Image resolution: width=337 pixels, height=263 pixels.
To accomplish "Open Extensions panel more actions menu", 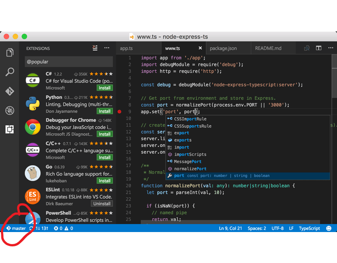I will pyautogui.click(x=107, y=48).
